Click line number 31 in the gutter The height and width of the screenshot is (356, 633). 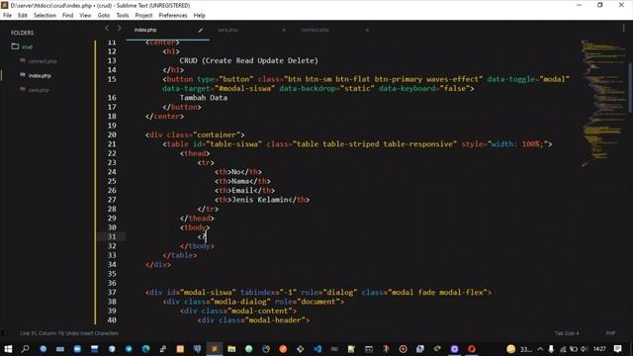point(112,237)
